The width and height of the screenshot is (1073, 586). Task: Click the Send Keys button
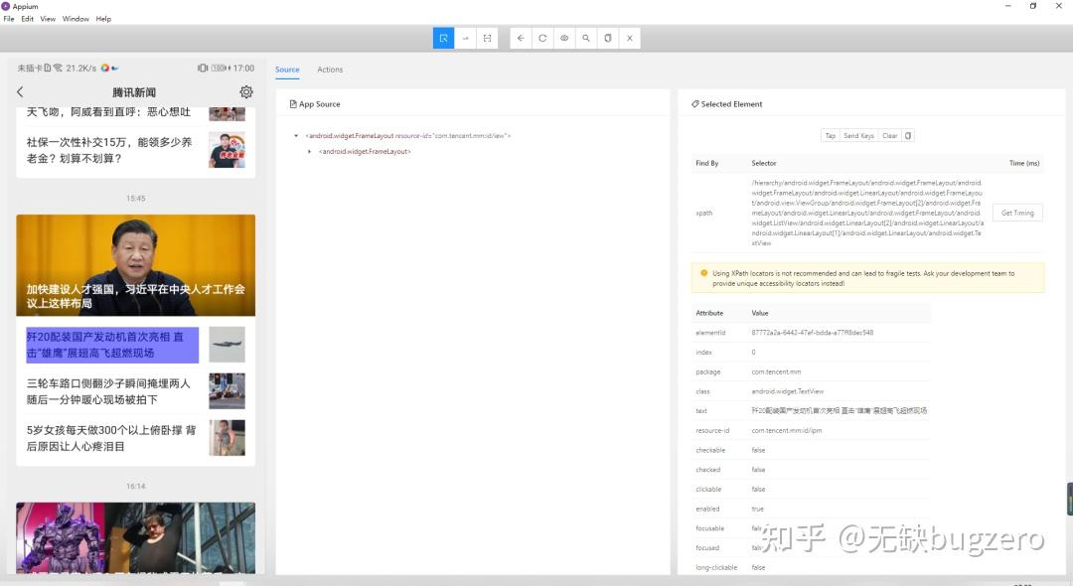tap(858, 135)
